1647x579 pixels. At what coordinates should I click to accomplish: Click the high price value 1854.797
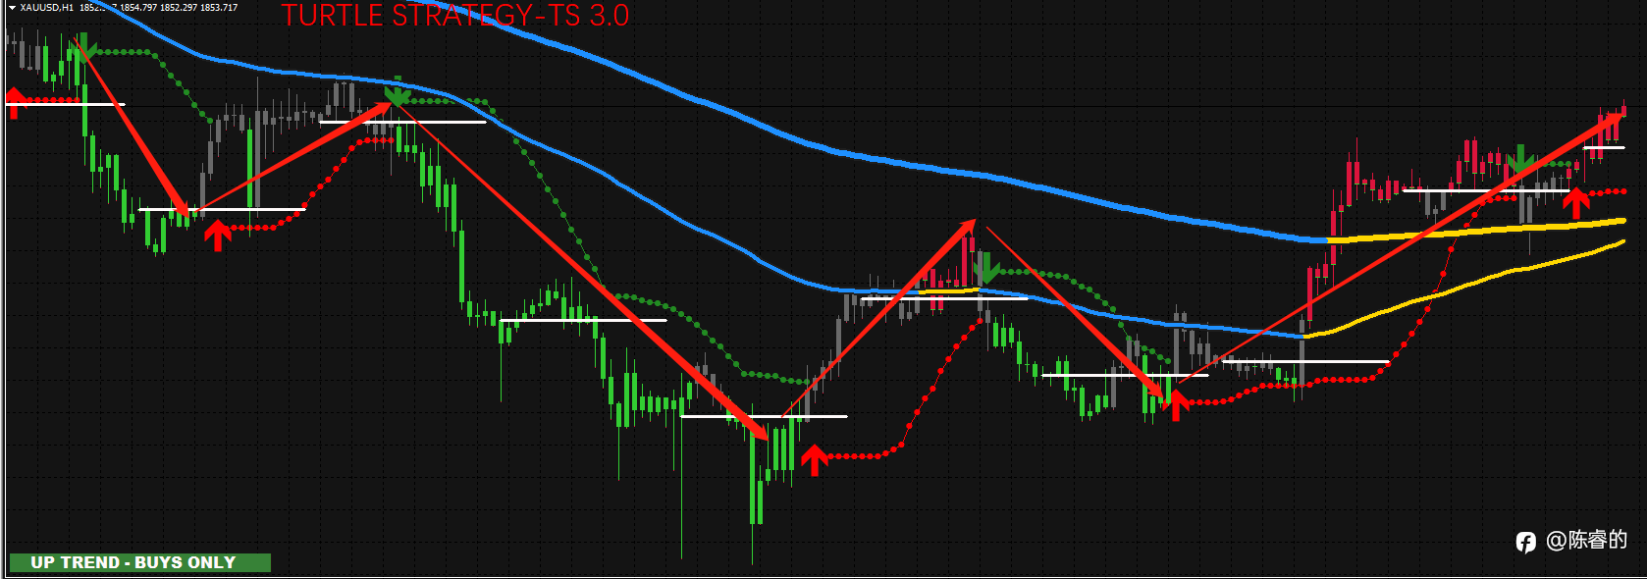138,8
